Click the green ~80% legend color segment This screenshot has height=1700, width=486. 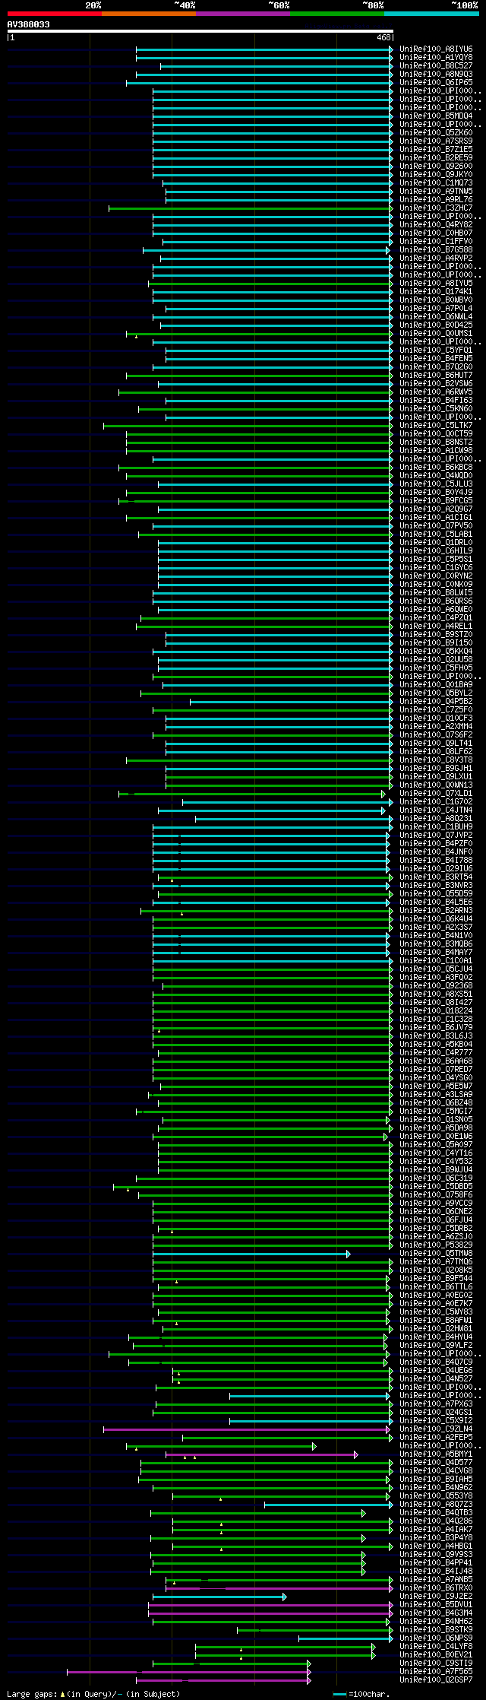pyautogui.click(x=336, y=14)
